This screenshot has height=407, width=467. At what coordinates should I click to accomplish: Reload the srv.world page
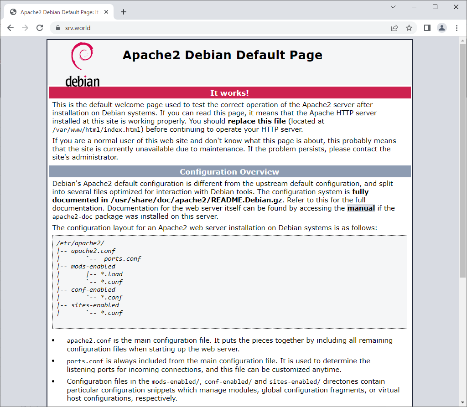pyautogui.click(x=40, y=28)
